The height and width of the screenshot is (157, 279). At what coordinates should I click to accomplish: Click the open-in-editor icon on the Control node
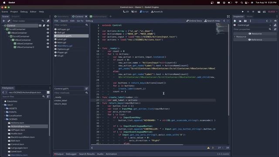tap(40, 26)
